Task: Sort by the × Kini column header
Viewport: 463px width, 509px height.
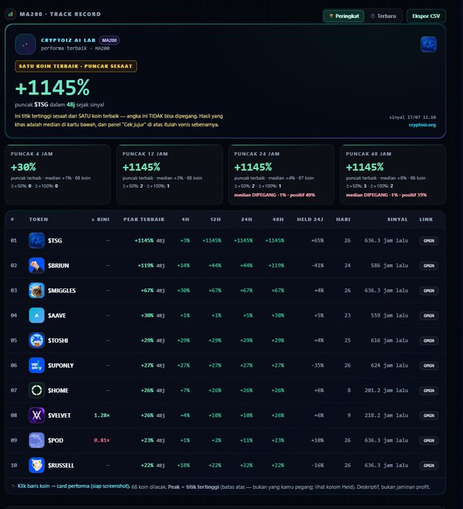Action: pyautogui.click(x=100, y=219)
